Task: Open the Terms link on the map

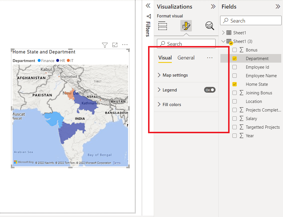Action: 117,163
